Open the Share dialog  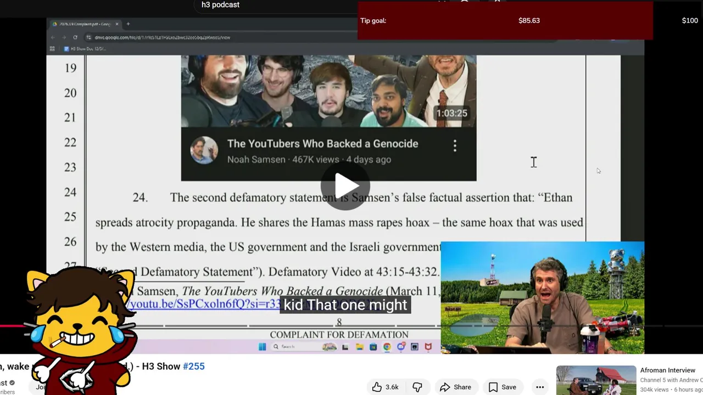click(455, 387)
